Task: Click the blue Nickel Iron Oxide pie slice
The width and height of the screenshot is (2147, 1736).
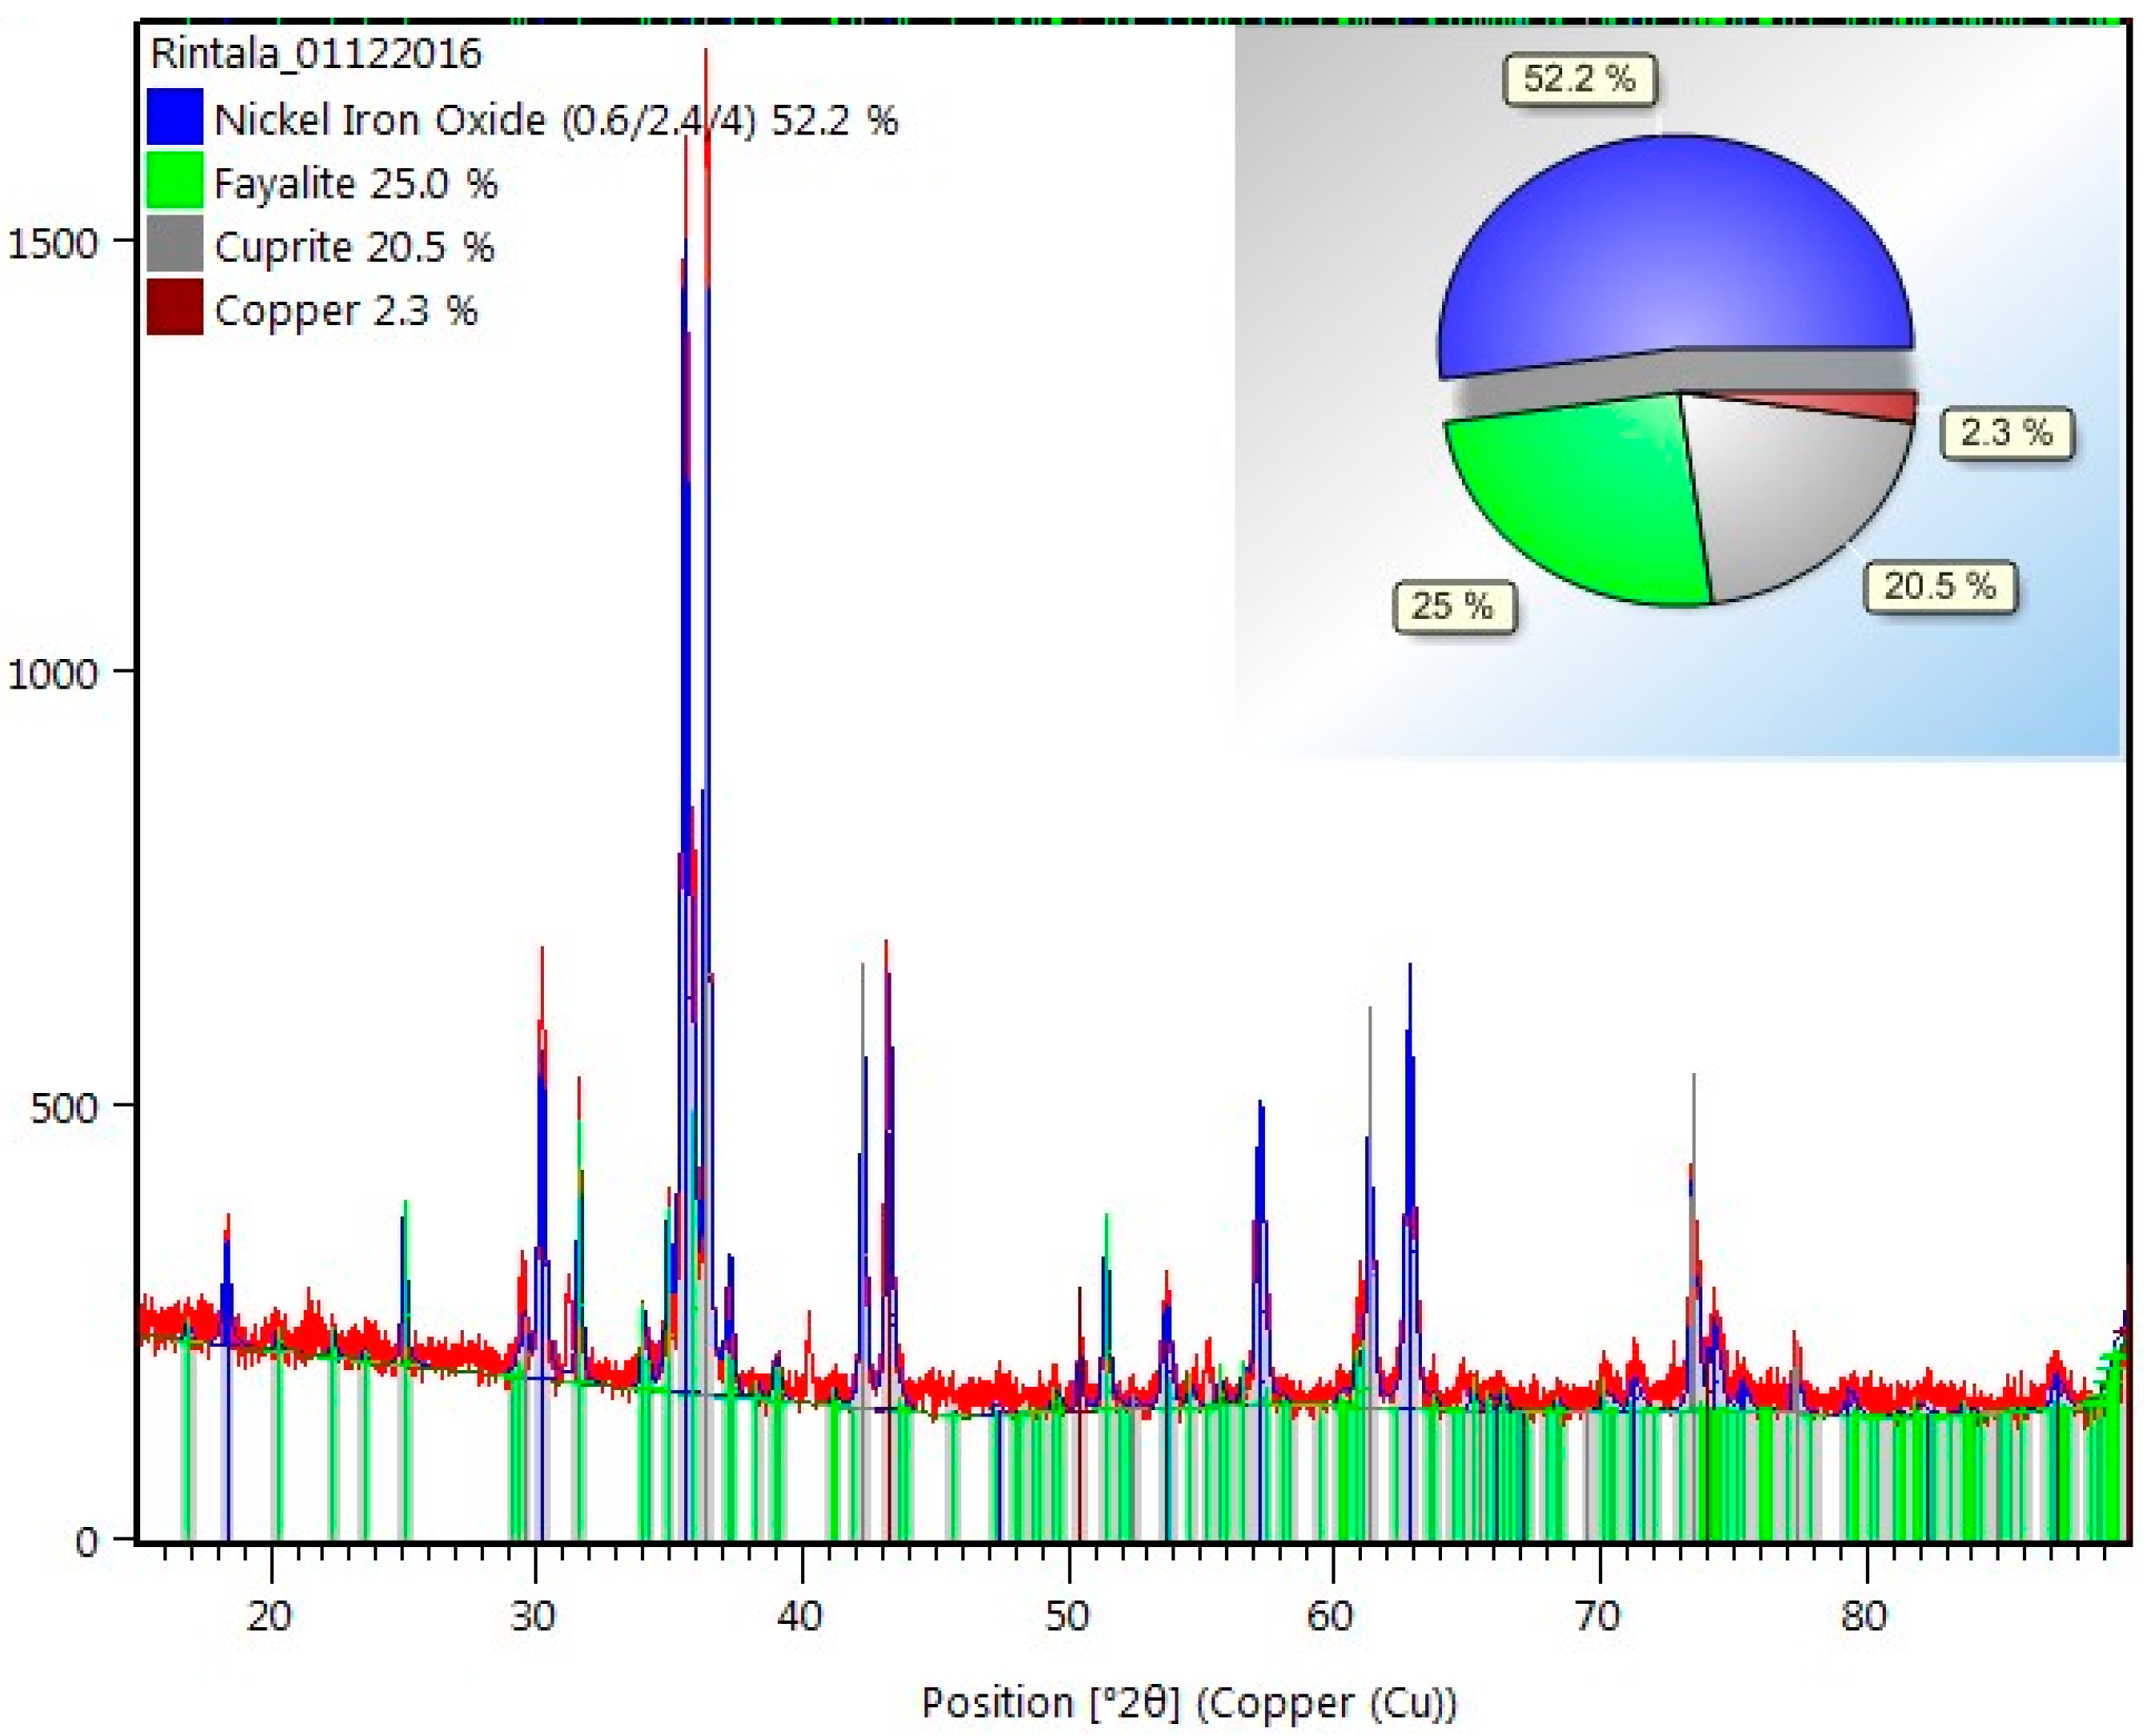Action: 1671,250
